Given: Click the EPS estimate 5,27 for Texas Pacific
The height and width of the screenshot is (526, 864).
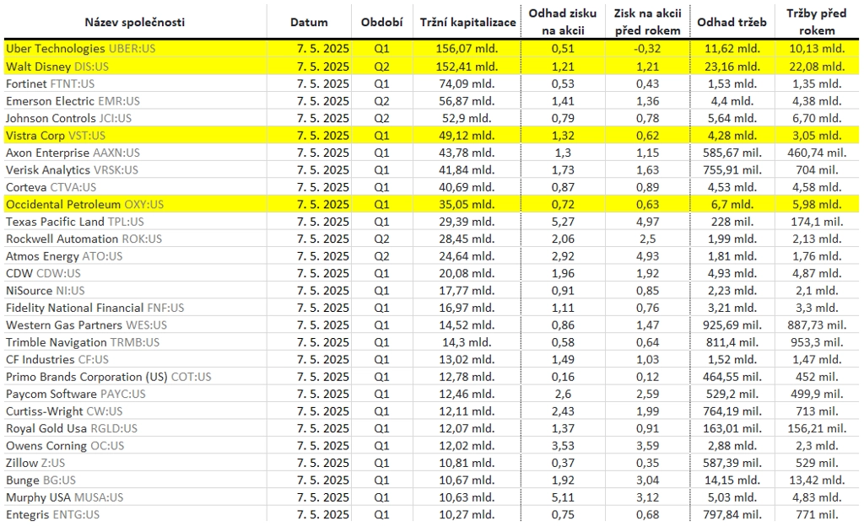Looking at the screenshot, I should pyautogui.click(x=563, y=222).
